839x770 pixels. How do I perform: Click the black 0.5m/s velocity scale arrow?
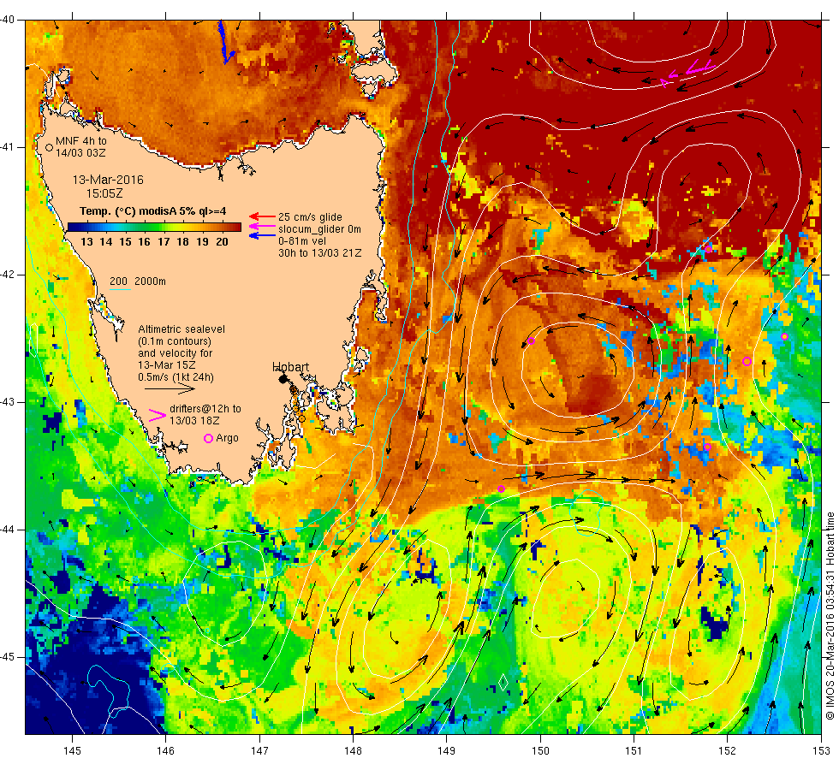tap(170, 389)
